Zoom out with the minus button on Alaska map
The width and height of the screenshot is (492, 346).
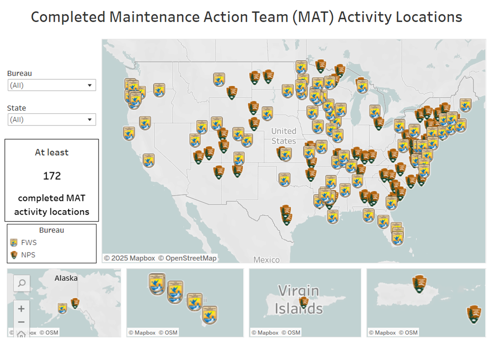(x=21, y=322)
